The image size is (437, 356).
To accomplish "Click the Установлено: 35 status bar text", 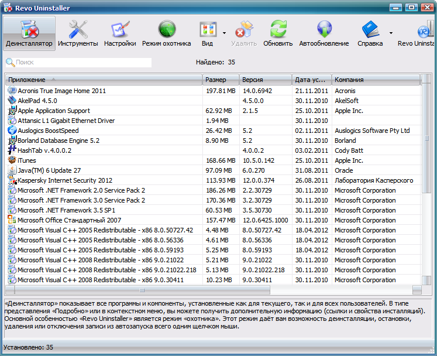I will click(x=28, y=347).
